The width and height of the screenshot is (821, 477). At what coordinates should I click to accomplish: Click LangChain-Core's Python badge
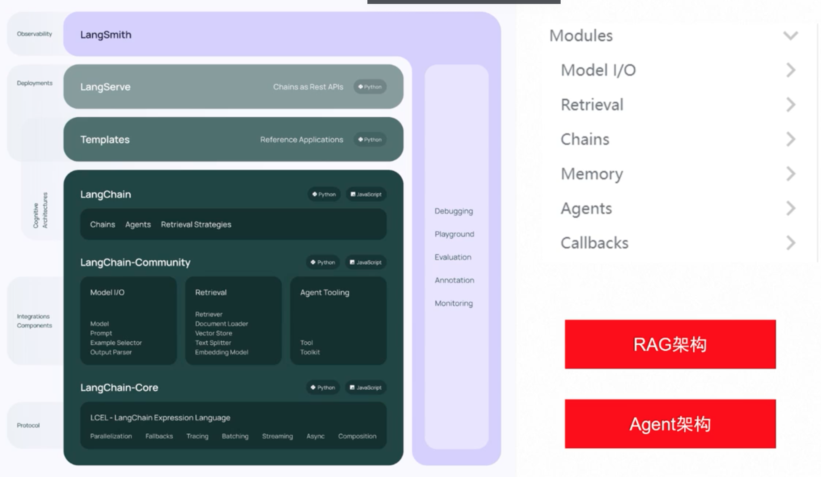click(323, 388)
